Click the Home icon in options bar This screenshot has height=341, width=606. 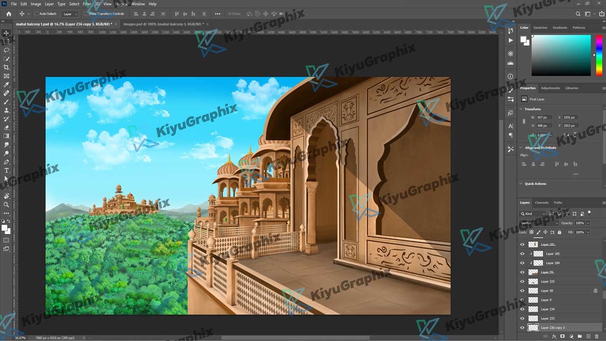point(9,14)
